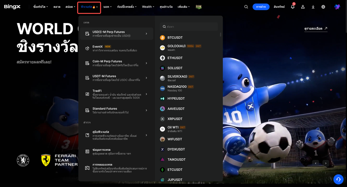Select the AAVEUSDT icon

[162, 109]
